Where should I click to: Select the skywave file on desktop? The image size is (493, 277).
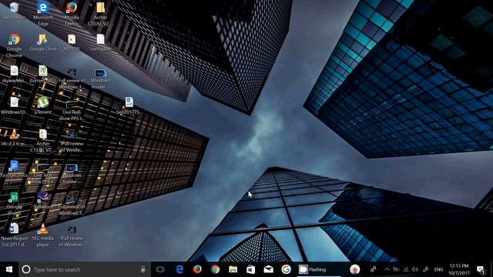[x=14, y=74]
